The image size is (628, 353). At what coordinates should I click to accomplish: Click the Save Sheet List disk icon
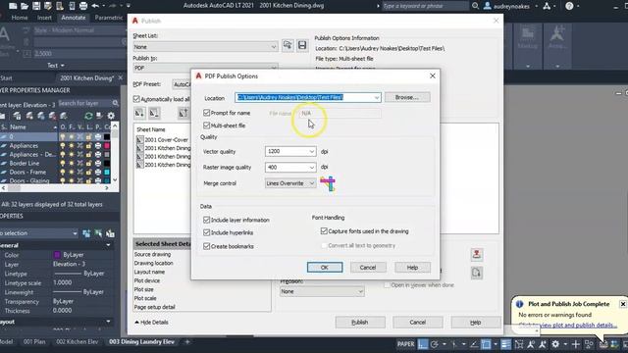click(x=302, y=45)
